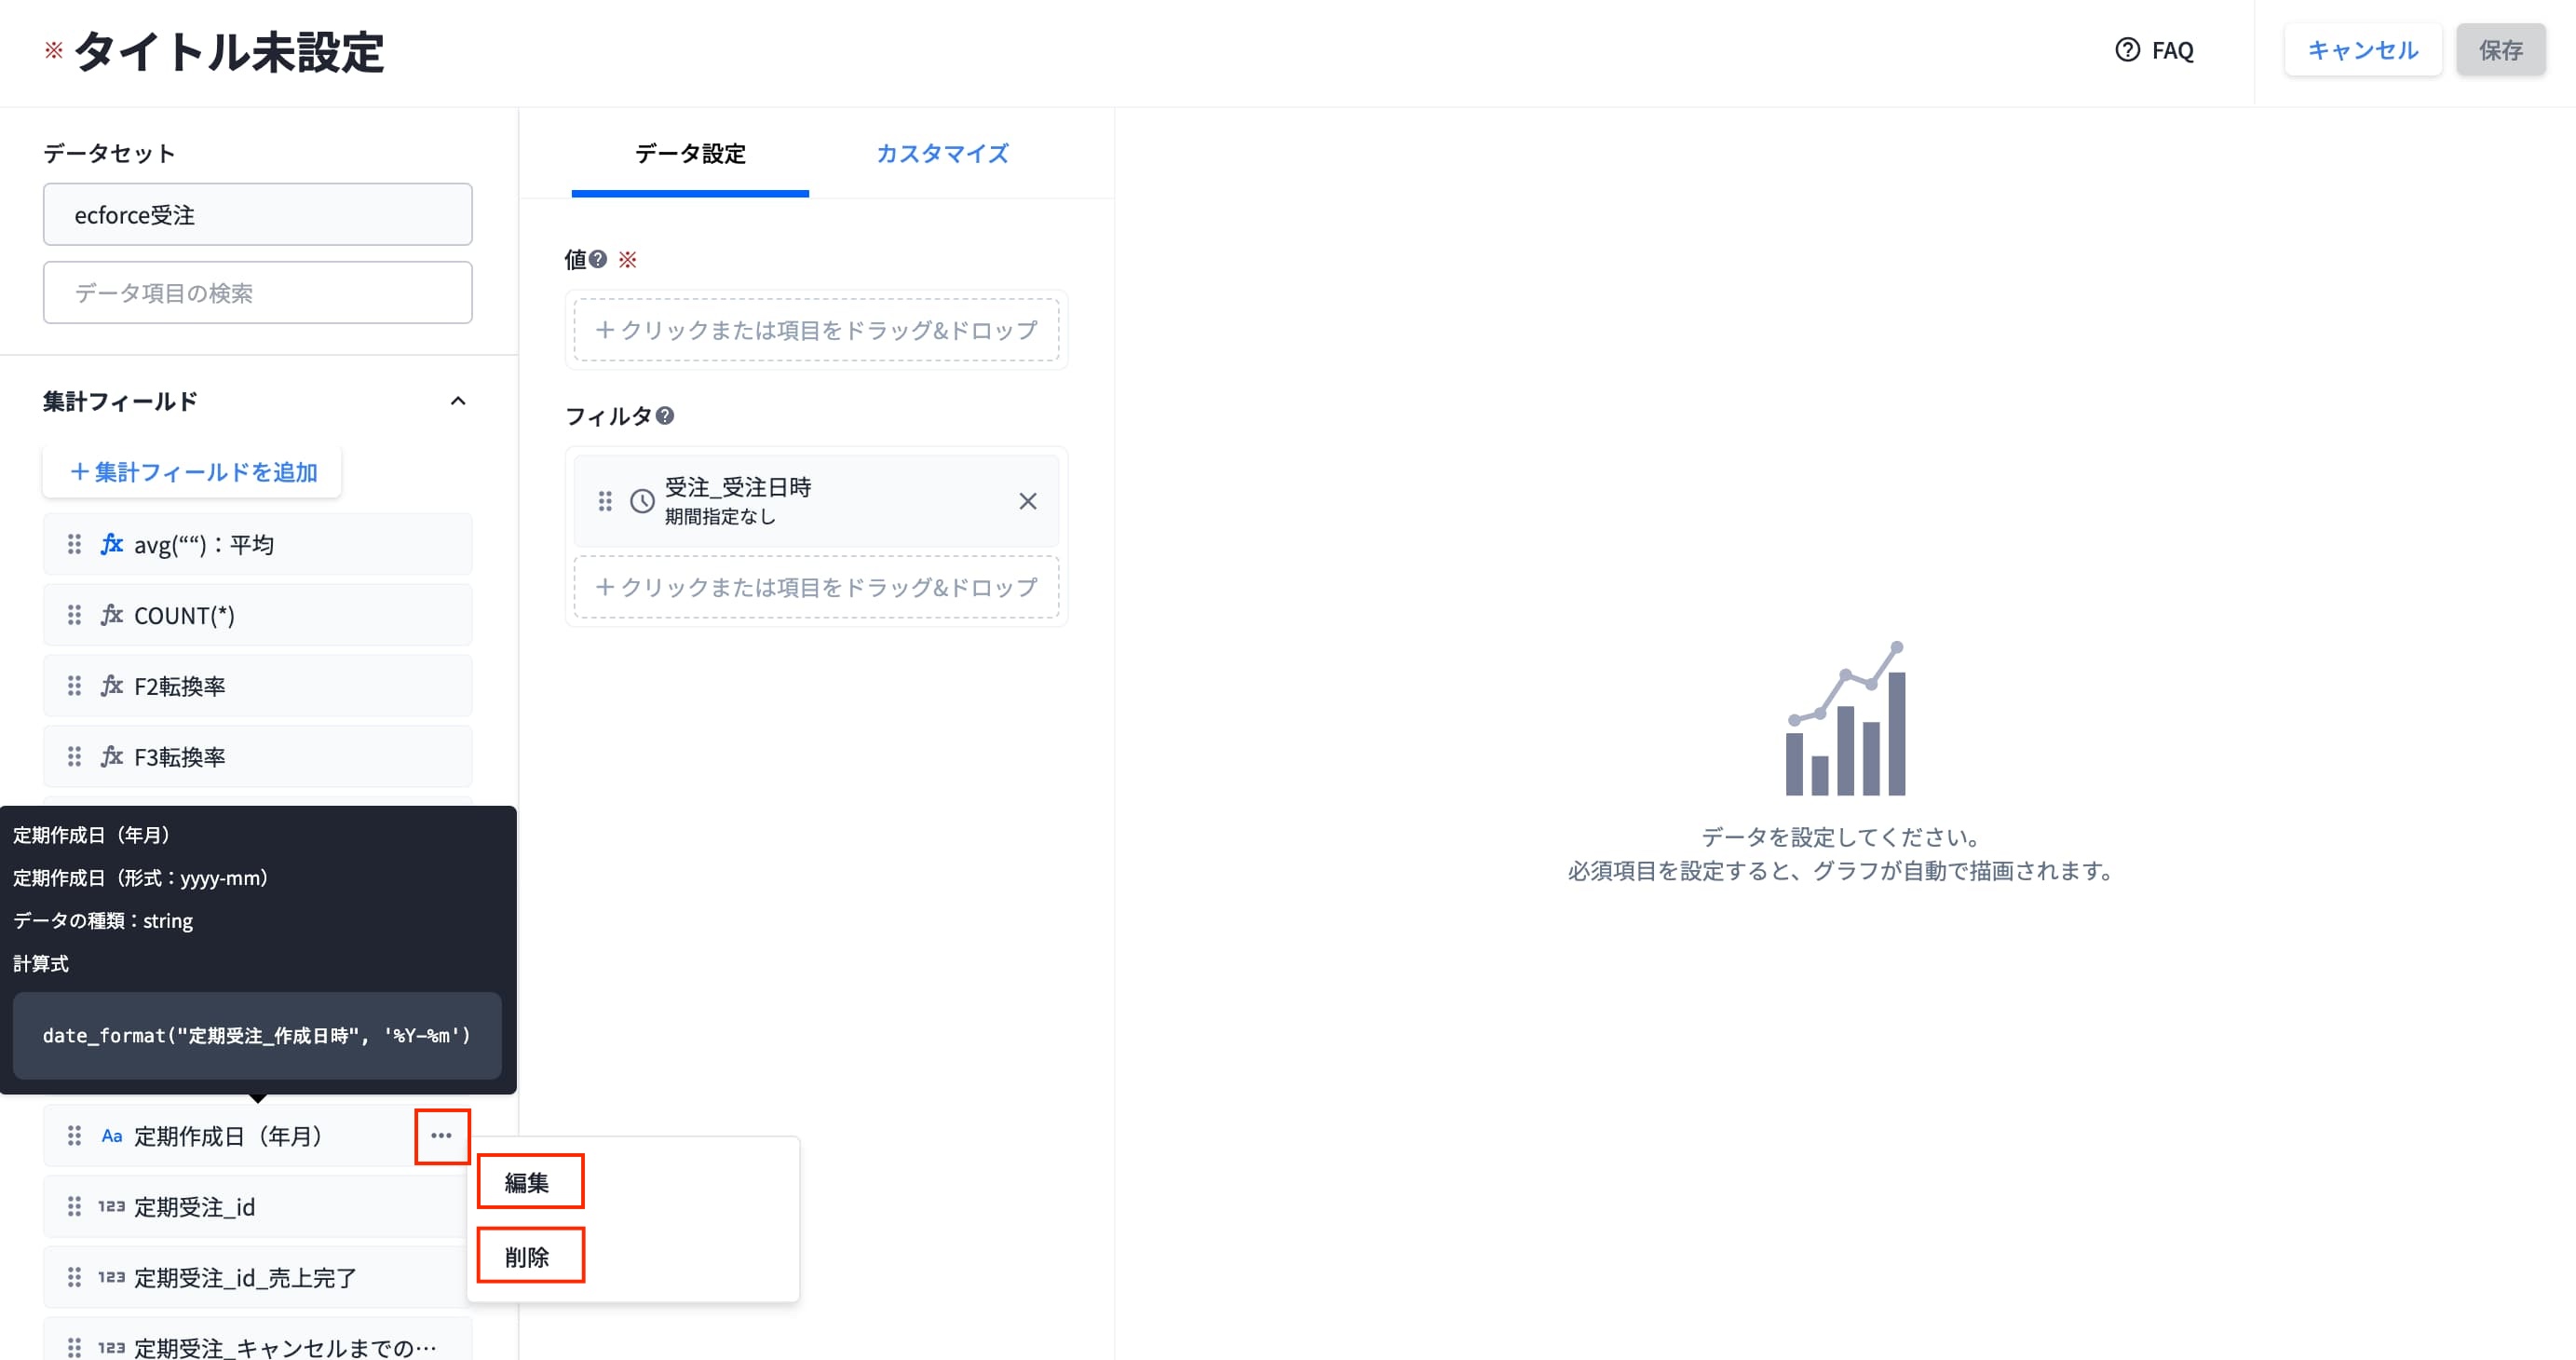Remove the 受注_受注日時 filter with X

pos(1027,501)
